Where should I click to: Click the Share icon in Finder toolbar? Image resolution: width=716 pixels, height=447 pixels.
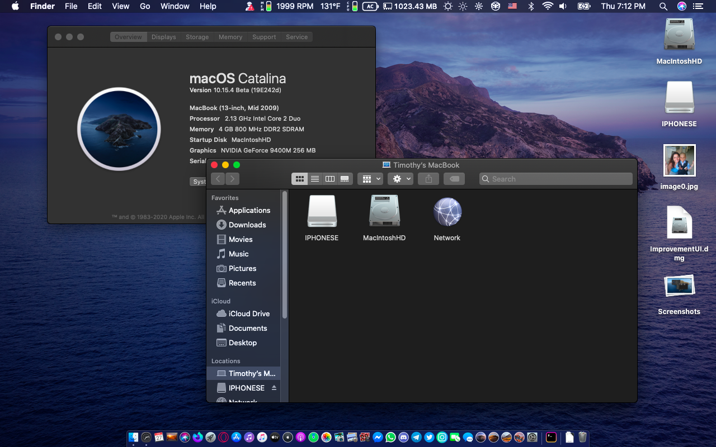429,179
